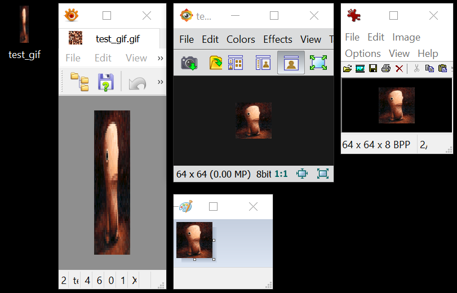Open Effects menu in FastStone viewer

click(278, 39)
